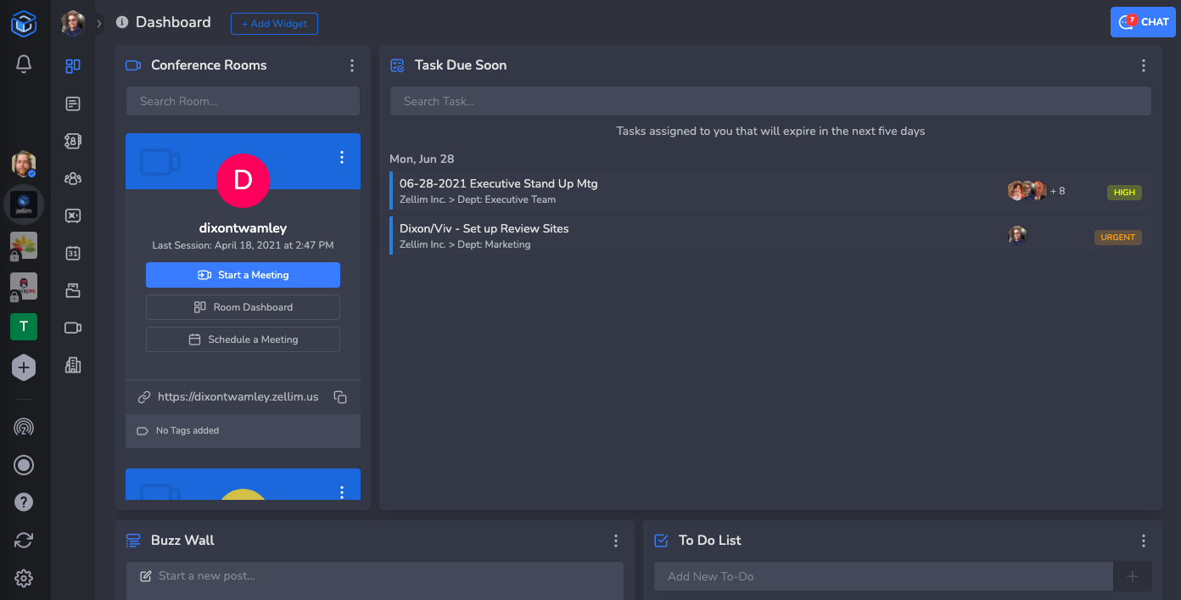Click the Add Widget button
This screenshot has width=1181, height=600.
click(x=274, y=24)
